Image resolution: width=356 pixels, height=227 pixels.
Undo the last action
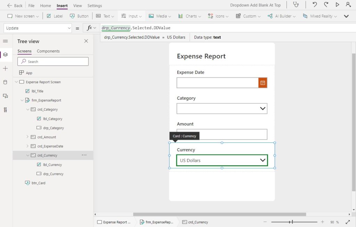(x=315, y=5)
